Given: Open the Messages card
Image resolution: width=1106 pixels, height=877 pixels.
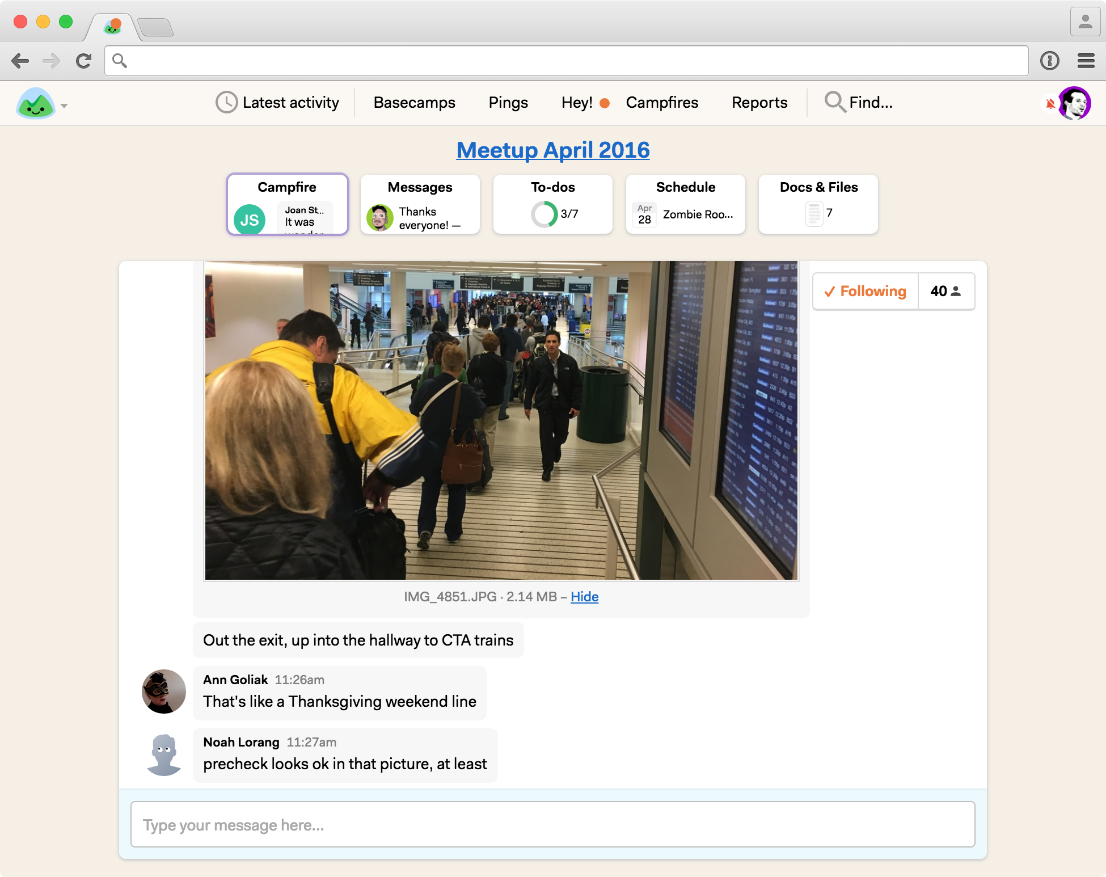Looking at the screenshot, I should (x=420, y=204).
